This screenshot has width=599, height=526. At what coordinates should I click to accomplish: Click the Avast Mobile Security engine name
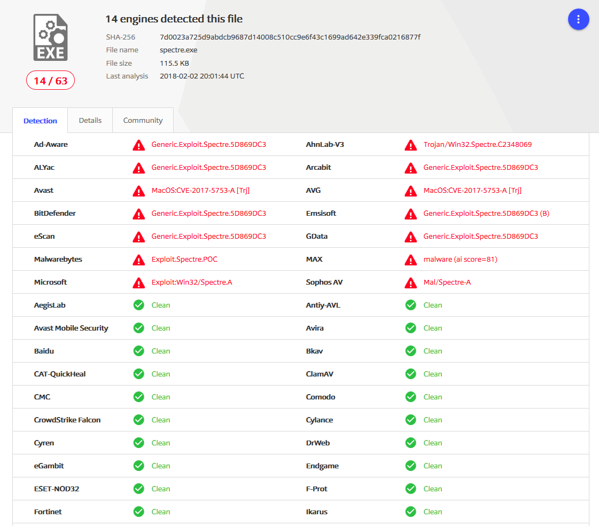tap(71, 328)
